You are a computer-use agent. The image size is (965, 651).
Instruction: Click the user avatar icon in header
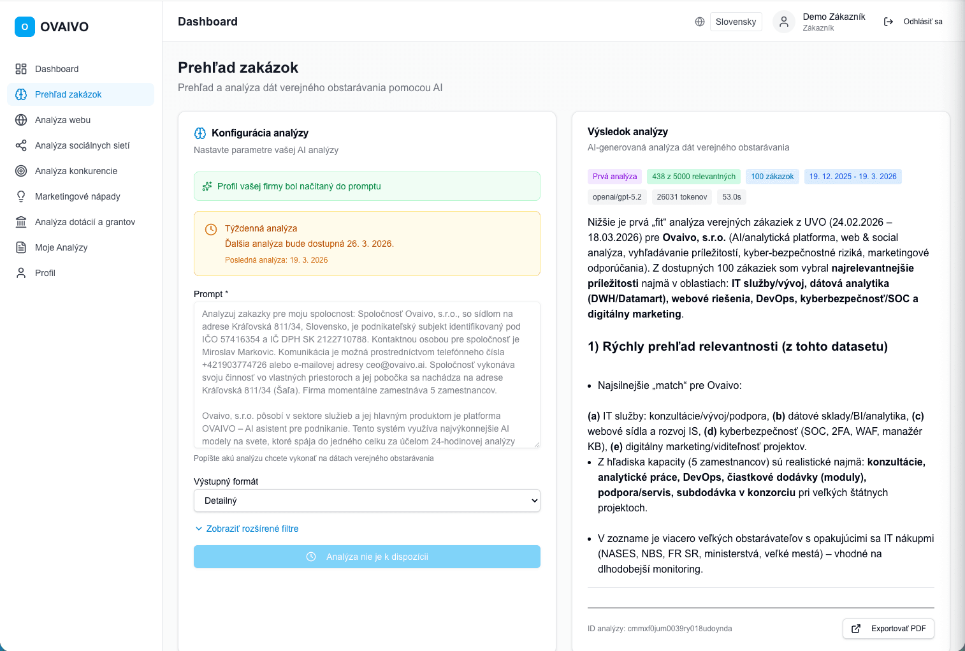784,22
